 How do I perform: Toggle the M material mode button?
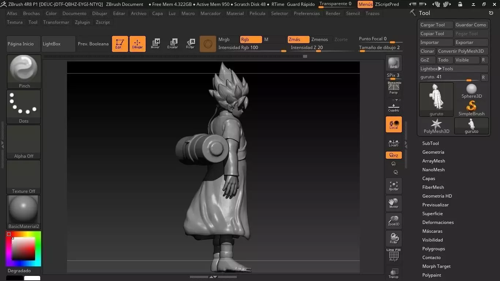[x=273, y=40]
